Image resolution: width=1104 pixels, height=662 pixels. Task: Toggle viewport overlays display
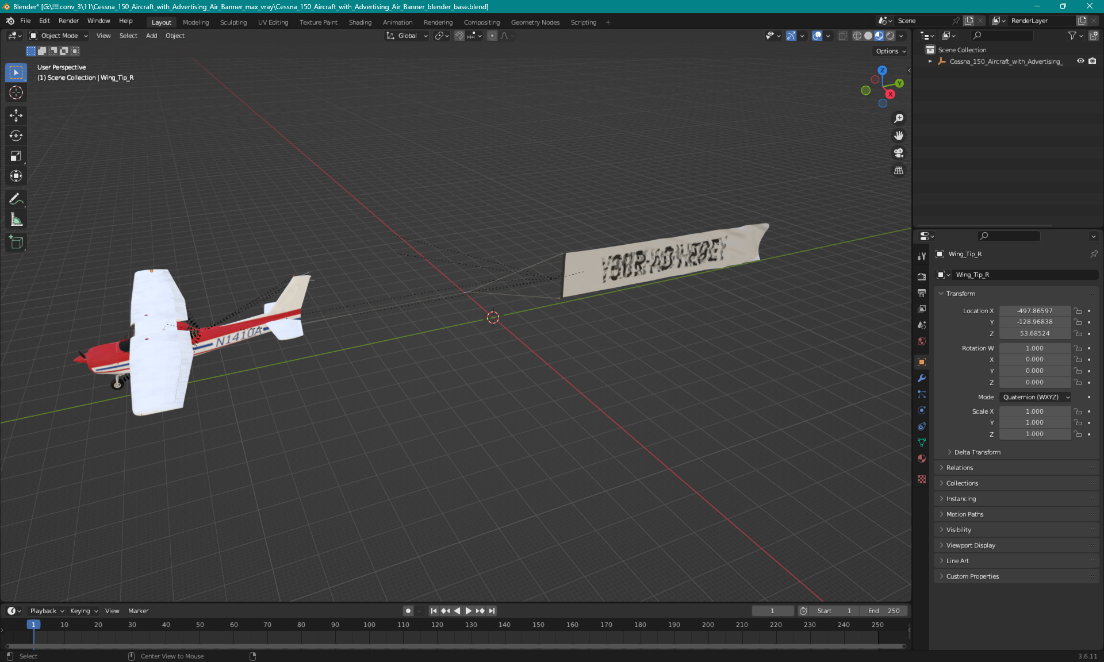pos(817,36)
